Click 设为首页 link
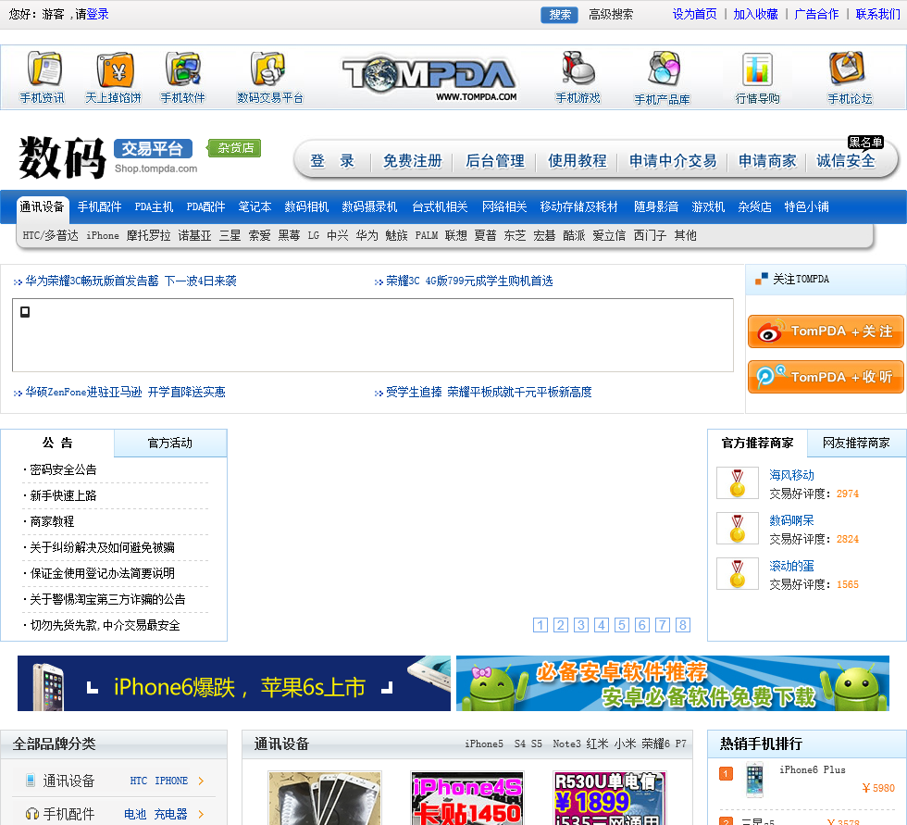The width and height of the screenshot is (907, 825). (x=695, y=15)
